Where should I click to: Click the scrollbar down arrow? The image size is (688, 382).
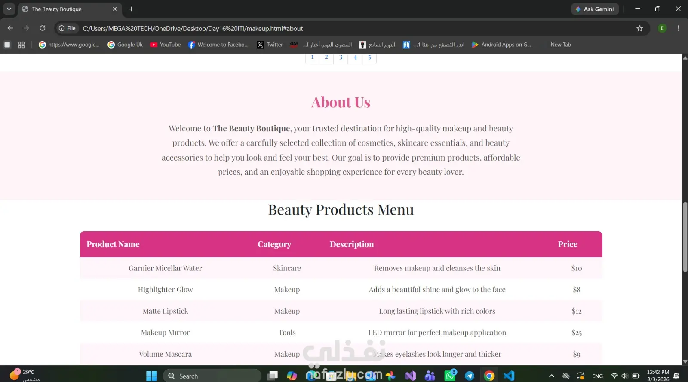click(685, 361)
